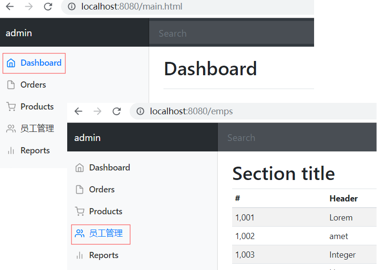Focus the Search field on the emps page

[x=297, y=138]
